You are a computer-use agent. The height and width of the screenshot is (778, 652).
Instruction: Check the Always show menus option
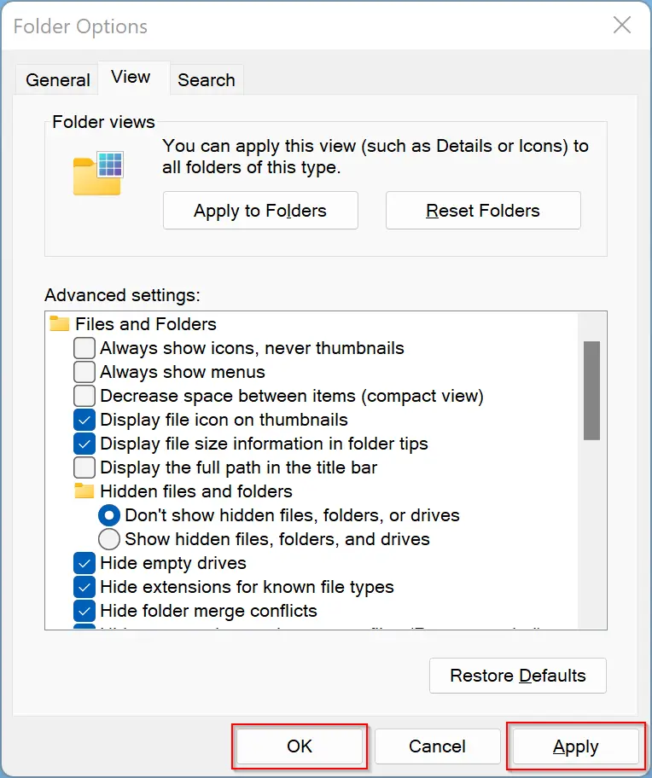point(84,372)
